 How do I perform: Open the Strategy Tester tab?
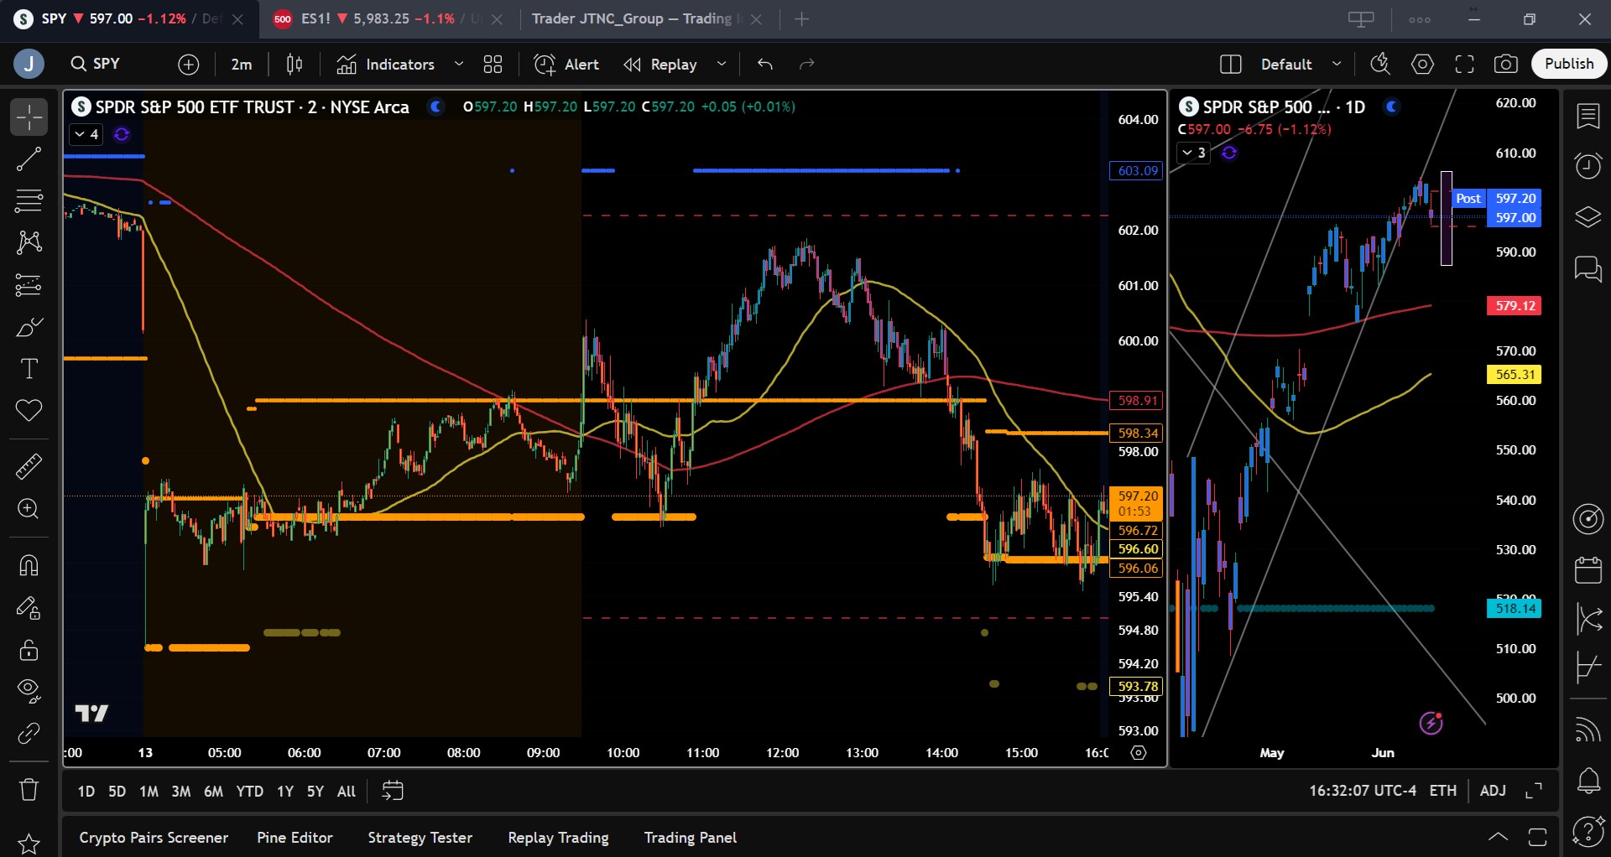420,838
